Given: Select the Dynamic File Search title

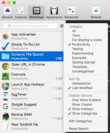Looking at the screenshot, I should [x=27, y=55].
